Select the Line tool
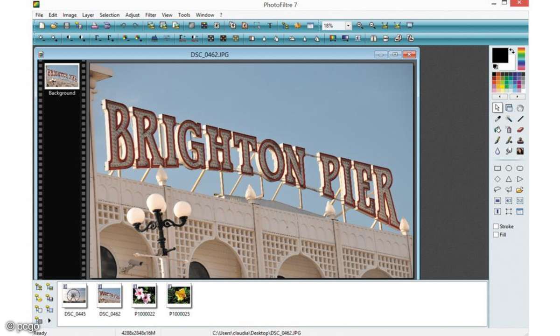This screenshot has width=560, height=336. (x=520, y=119)
